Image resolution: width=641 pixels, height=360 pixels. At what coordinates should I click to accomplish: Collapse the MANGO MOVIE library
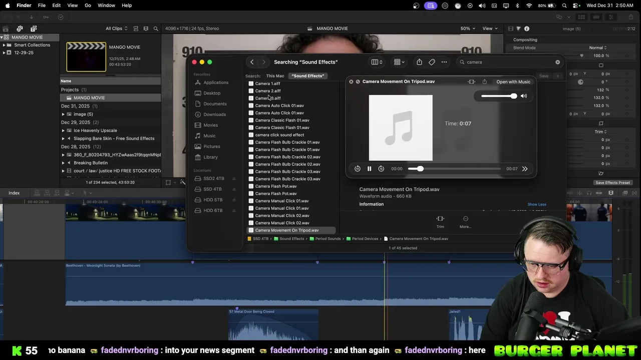[2, 37]
